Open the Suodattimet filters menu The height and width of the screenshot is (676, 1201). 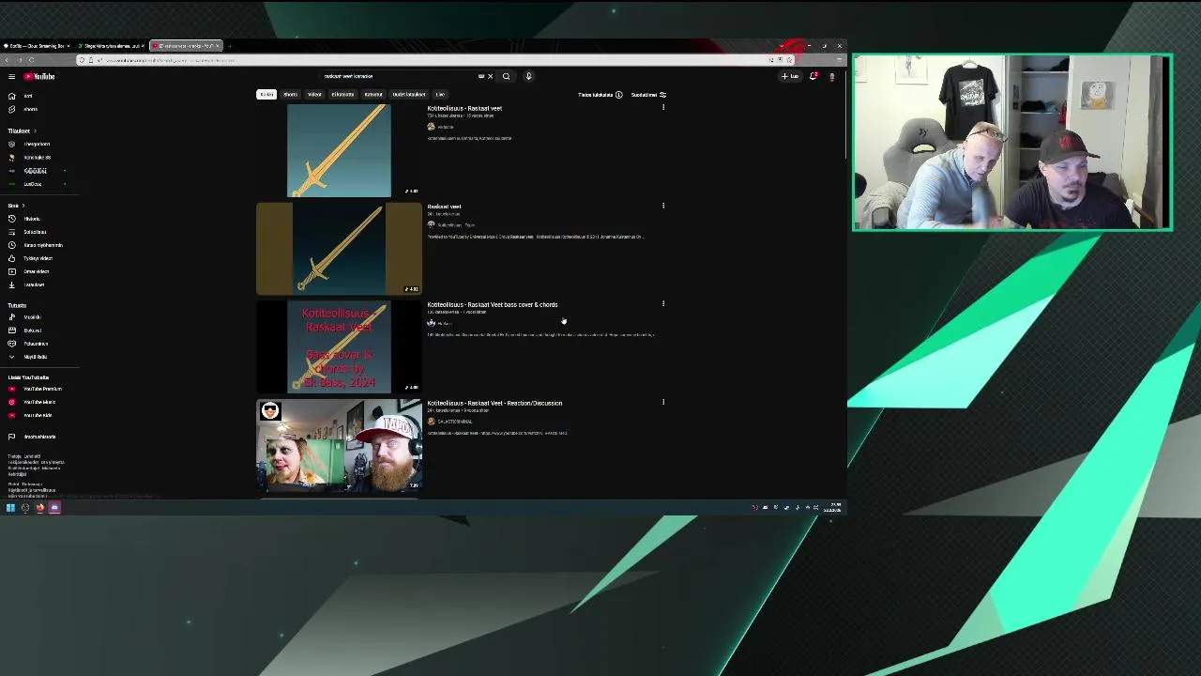(648, 95)
